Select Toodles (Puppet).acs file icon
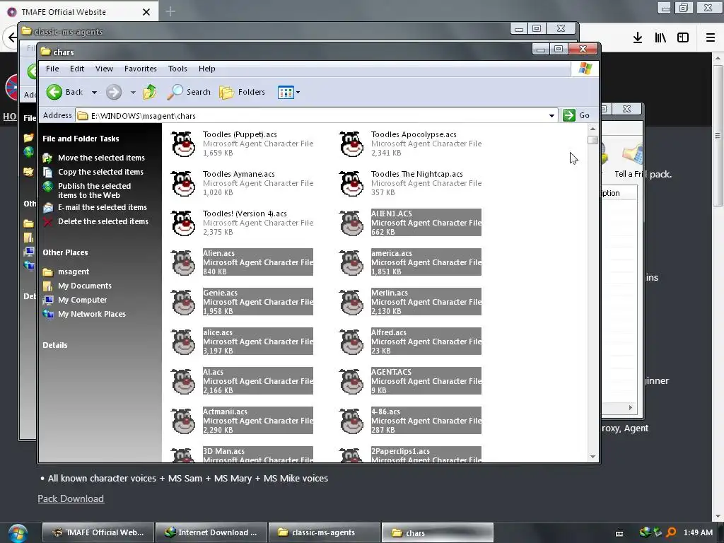This screenshot has height=543, width=724. coord(183,144)
